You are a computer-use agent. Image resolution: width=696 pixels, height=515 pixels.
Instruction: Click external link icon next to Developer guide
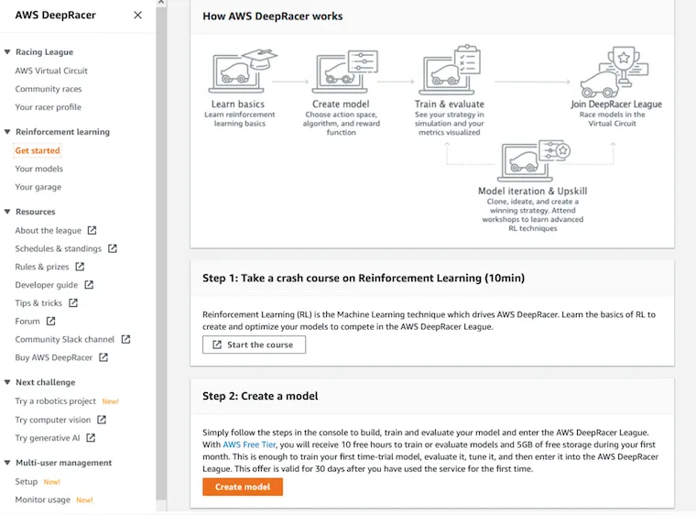coord(89,284)
